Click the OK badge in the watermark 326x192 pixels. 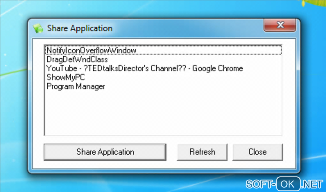click(288, 184)
